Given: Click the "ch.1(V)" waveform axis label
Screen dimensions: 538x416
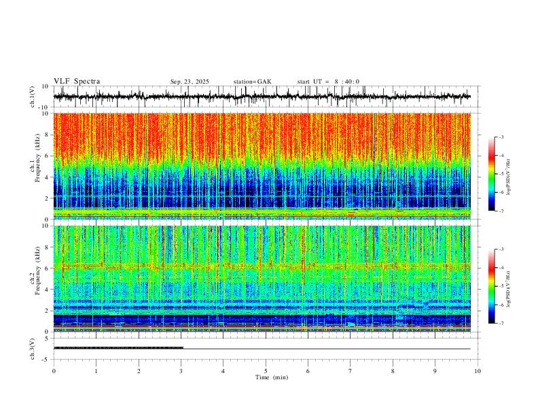Looking at the screenshot, I should (33, 97).
